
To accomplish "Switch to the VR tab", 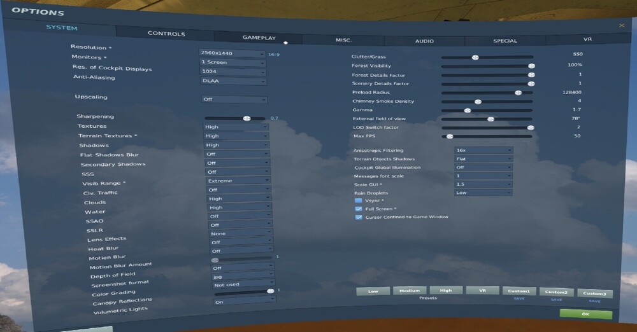I will pyautogui.click(x=587, y=39).
